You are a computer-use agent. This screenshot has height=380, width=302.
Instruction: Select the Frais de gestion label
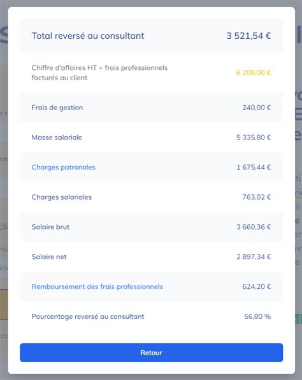pos(57,108)
